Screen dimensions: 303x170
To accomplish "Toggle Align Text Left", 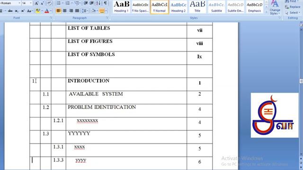I will pyautogui.click(x=58, y=11).
